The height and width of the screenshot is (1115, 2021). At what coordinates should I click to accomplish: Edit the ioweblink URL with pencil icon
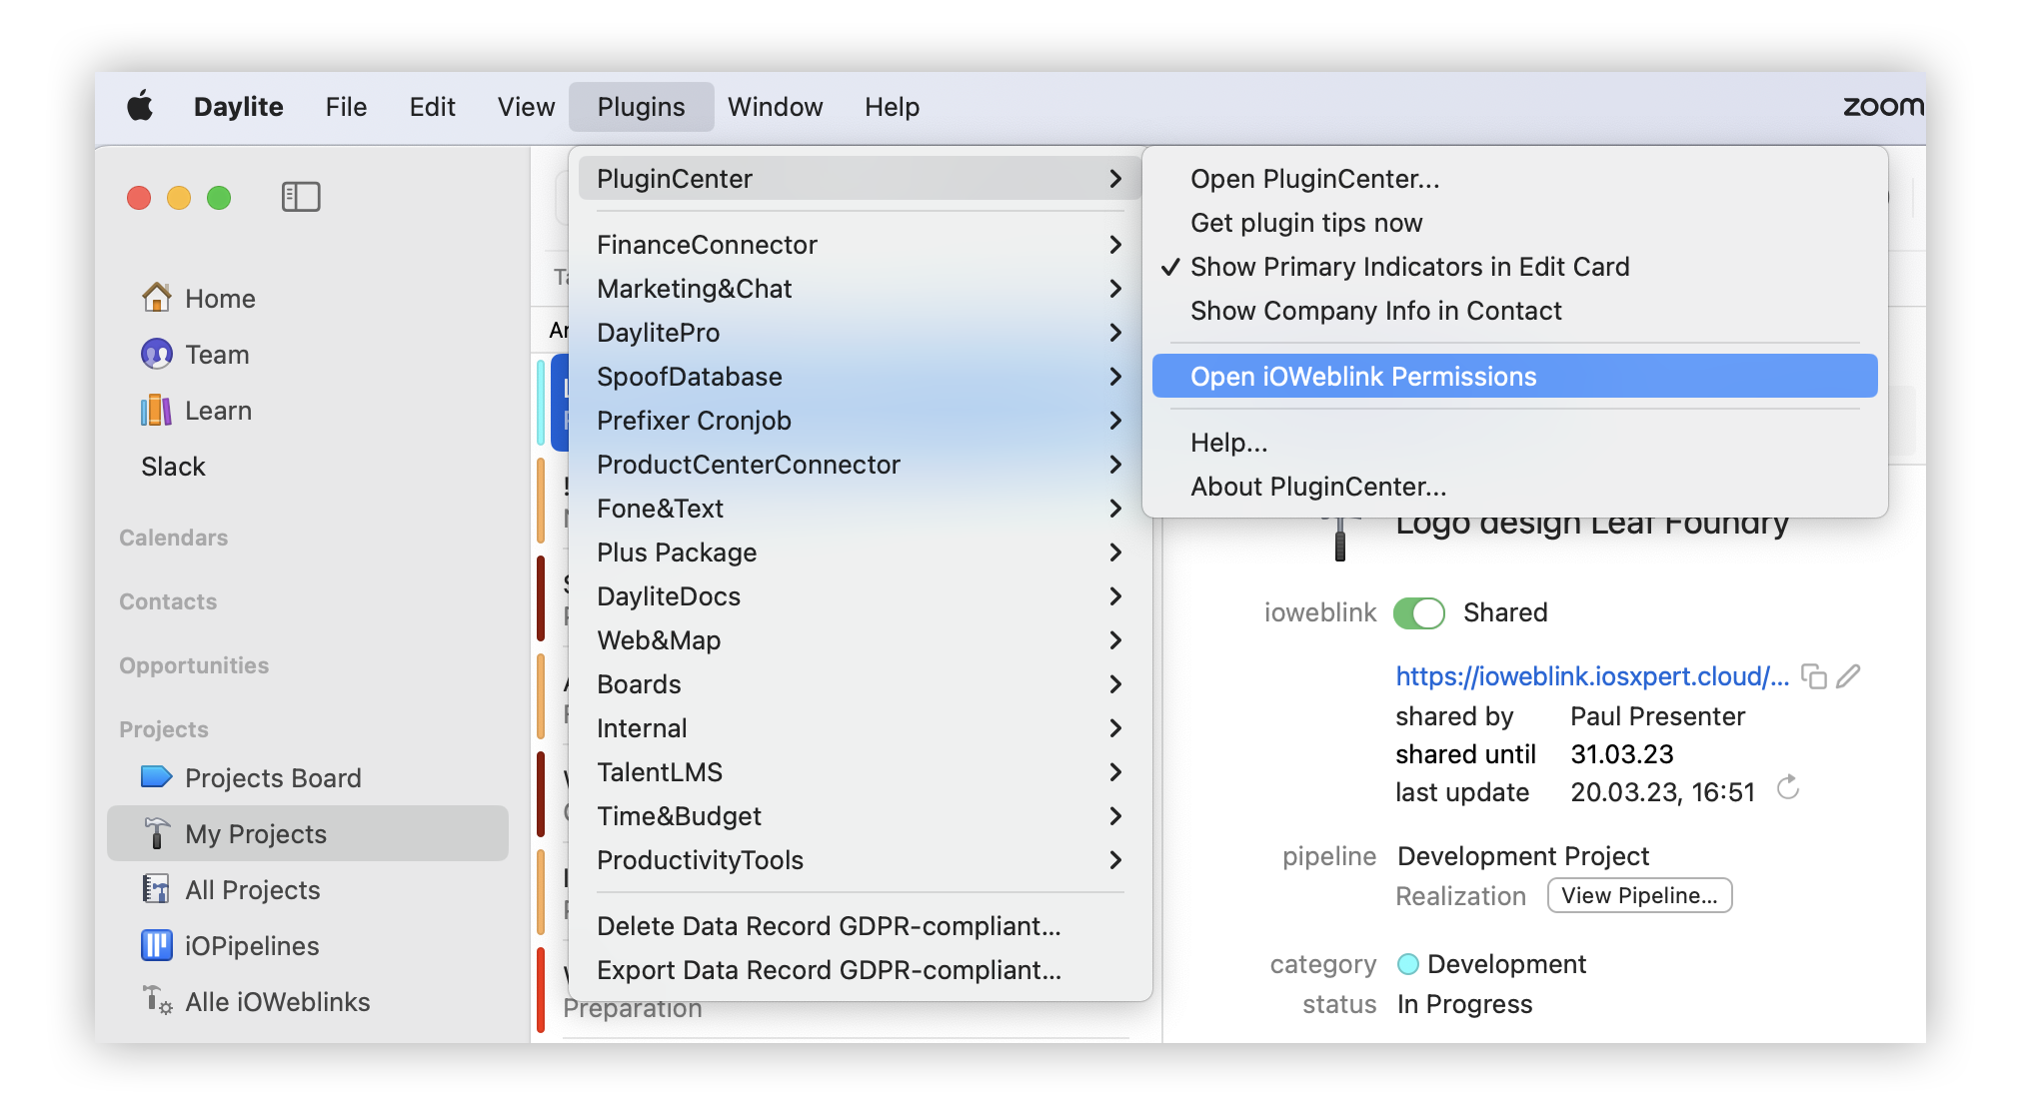click(x=1849, y=676)
